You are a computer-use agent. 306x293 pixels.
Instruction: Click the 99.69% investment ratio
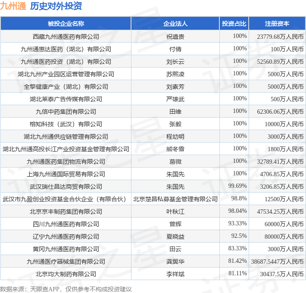pyautogui.click(x=237, y=186)
